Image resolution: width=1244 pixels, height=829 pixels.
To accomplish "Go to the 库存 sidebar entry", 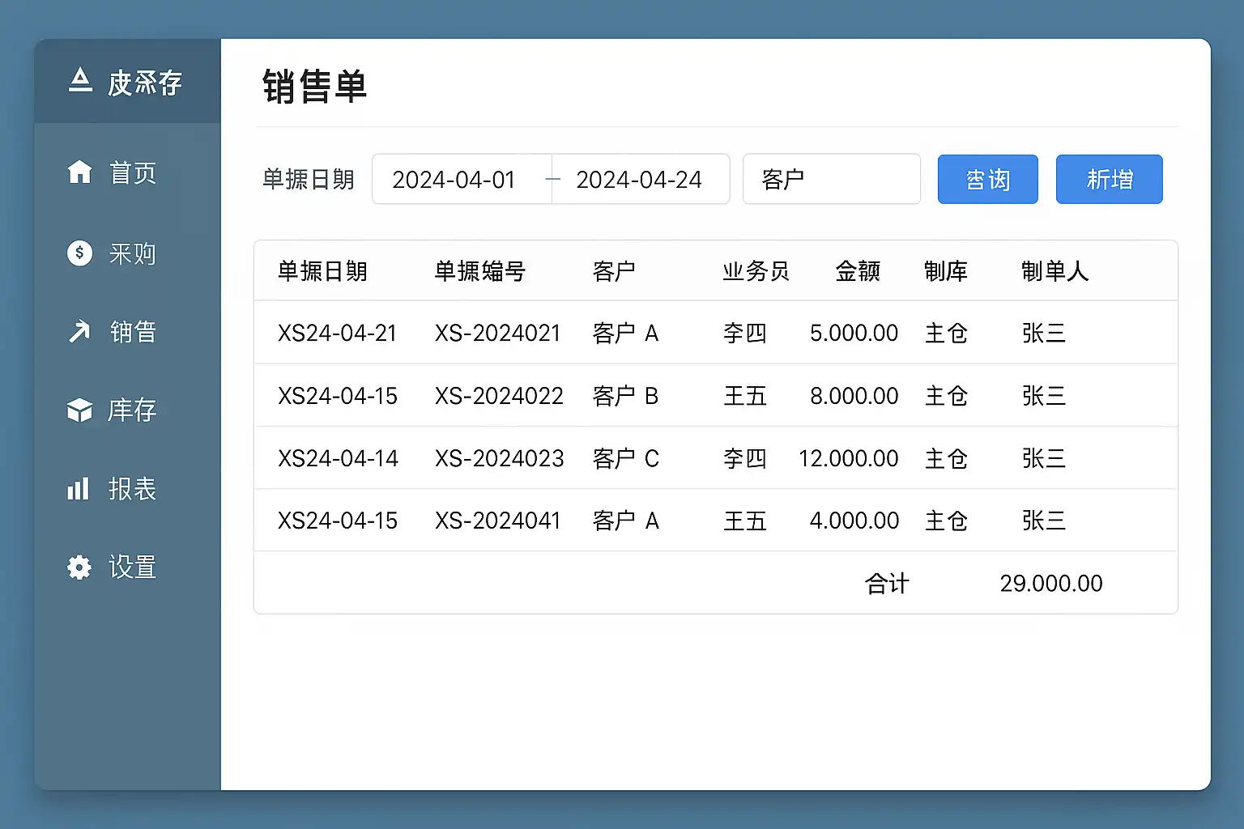I will pos(132,410).
